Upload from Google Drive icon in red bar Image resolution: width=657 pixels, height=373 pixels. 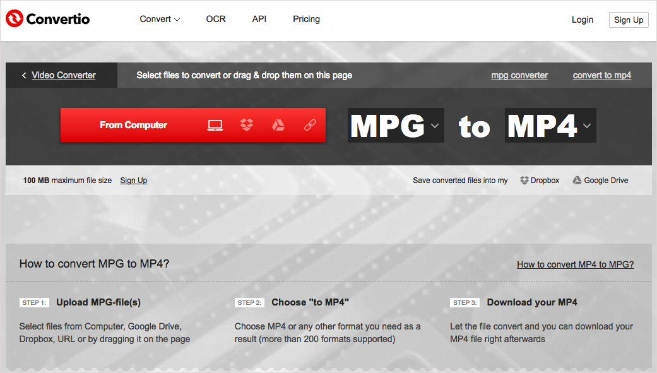(278, 125)
